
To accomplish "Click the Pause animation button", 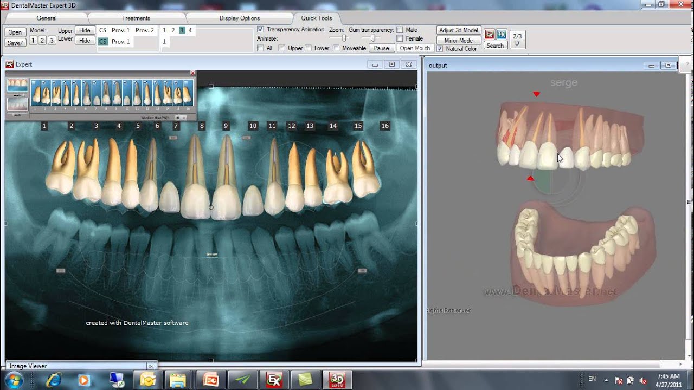I will pyautogui.click(x=382, y=48).
